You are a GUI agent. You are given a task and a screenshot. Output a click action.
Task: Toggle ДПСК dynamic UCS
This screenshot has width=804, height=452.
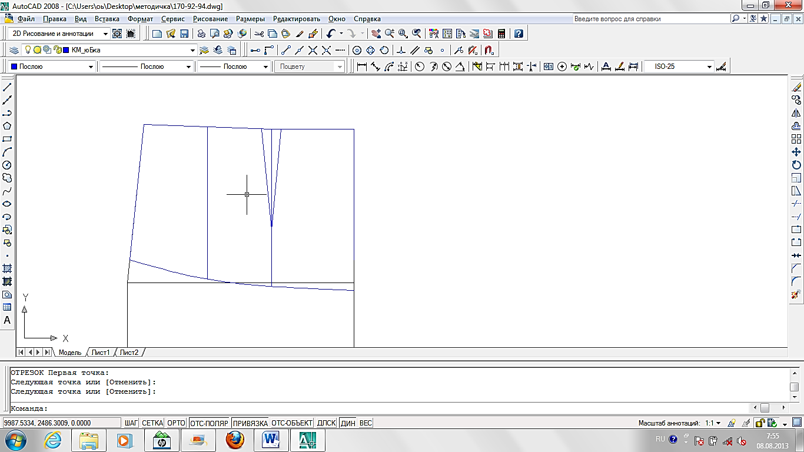326,423
